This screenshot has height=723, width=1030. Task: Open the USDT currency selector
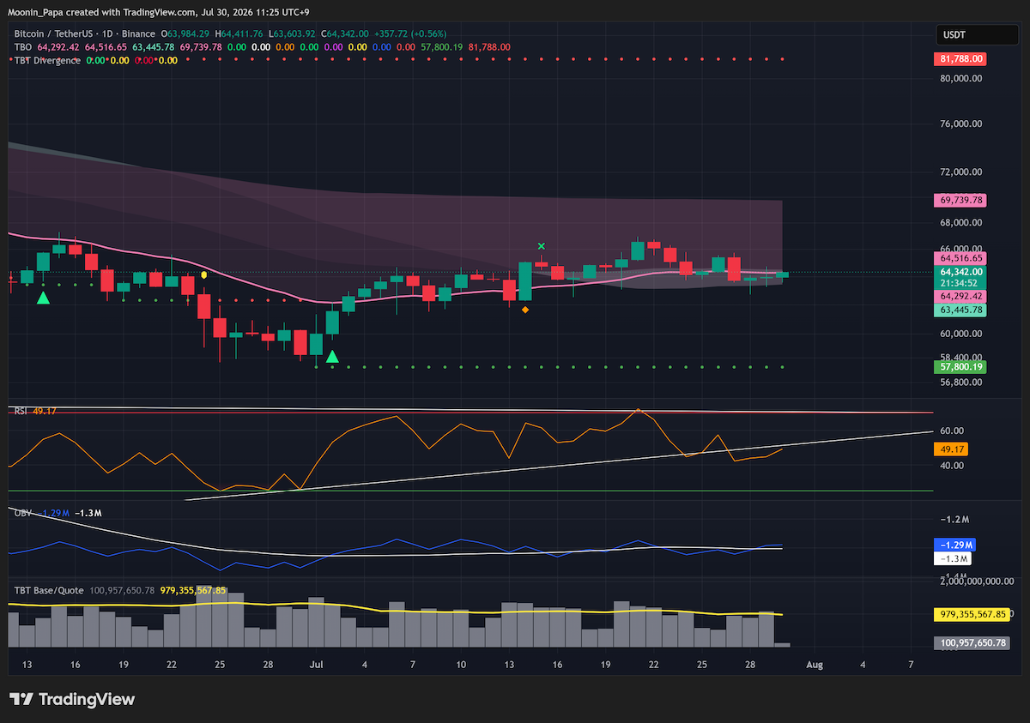pos(978,35)
